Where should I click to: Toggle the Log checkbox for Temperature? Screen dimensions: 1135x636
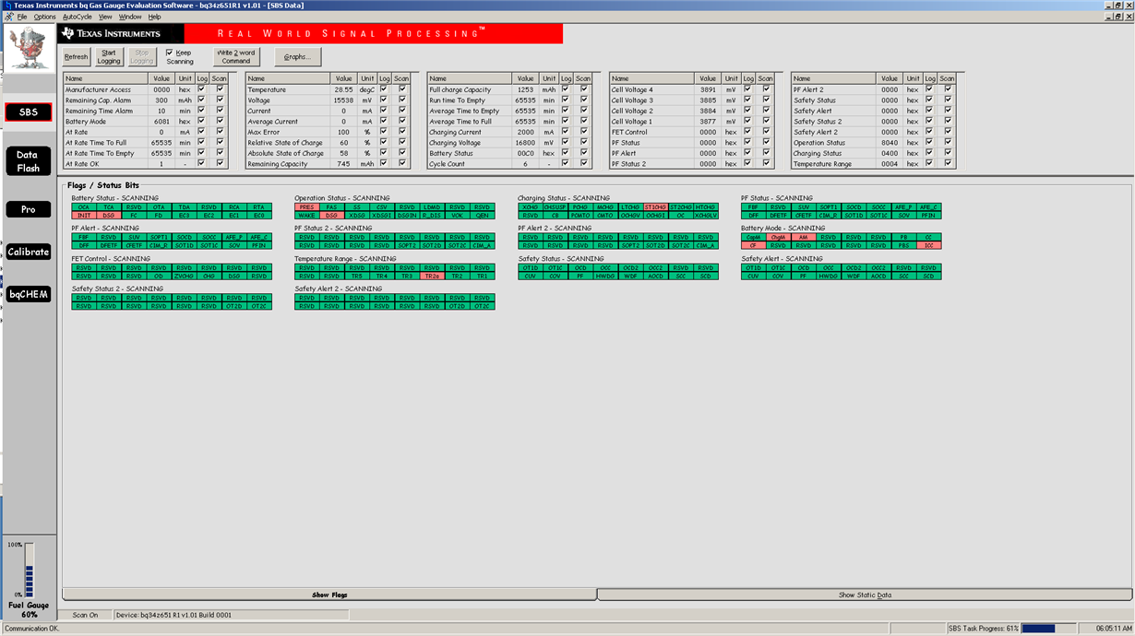click(x=384, y=89)
